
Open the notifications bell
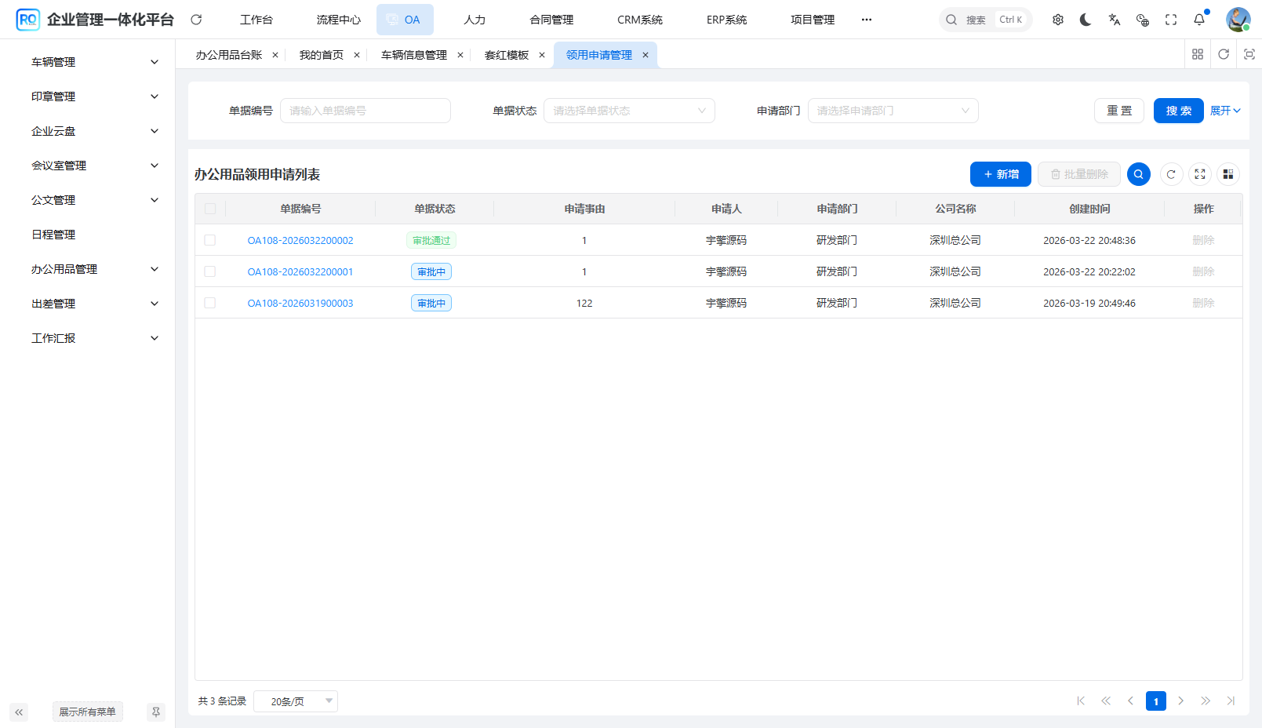click(x=1199, y=20)
